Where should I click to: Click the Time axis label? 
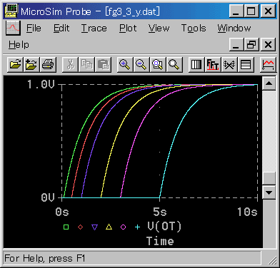click(160, 241)
